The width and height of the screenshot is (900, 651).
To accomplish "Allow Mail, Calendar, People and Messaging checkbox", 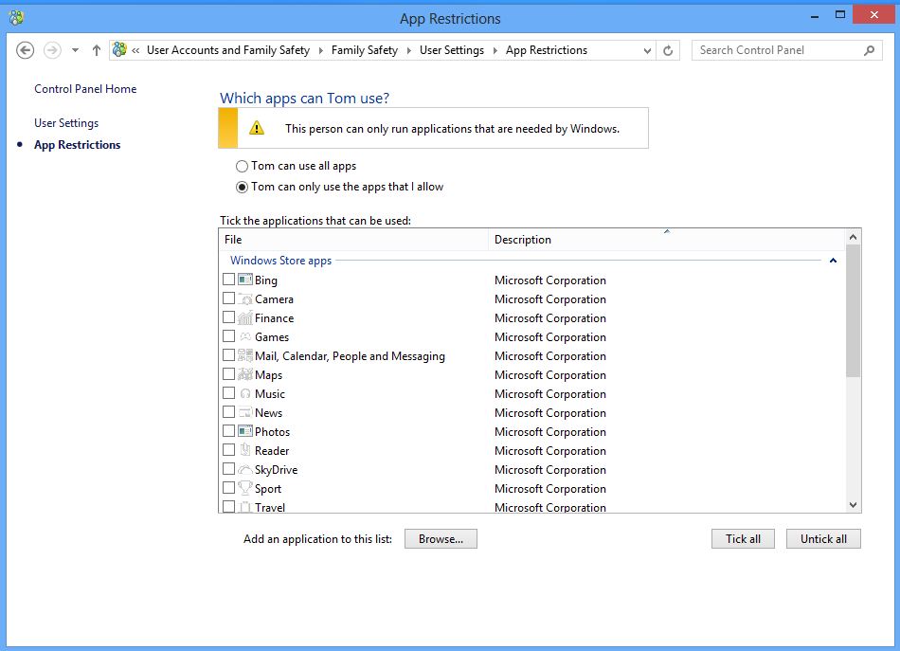I will point(228,355).
